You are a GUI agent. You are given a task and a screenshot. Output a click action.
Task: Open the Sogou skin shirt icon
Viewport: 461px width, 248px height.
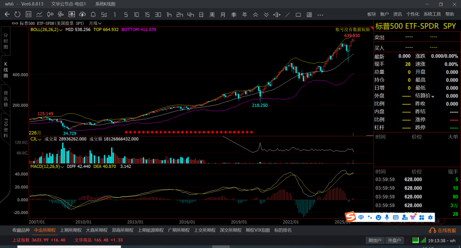coord(413,217)
